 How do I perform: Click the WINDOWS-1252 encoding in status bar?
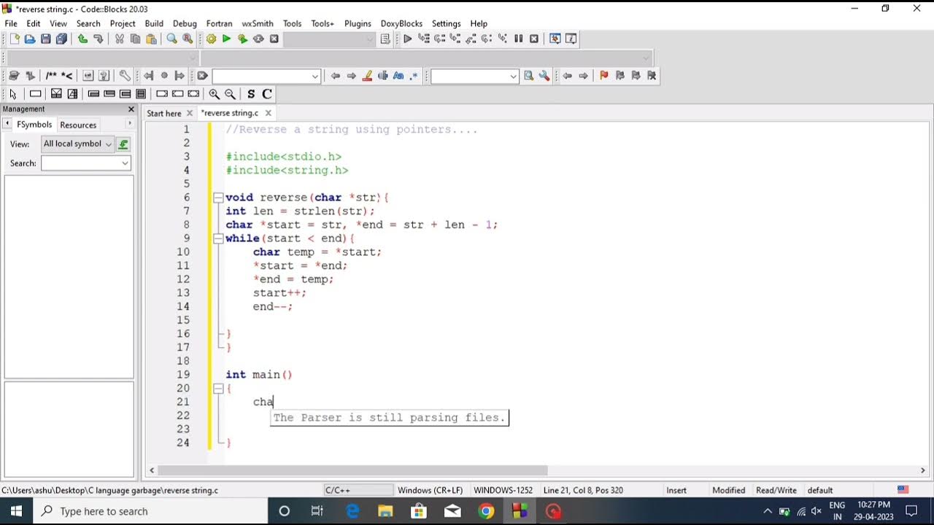click(x=503, y=490)
